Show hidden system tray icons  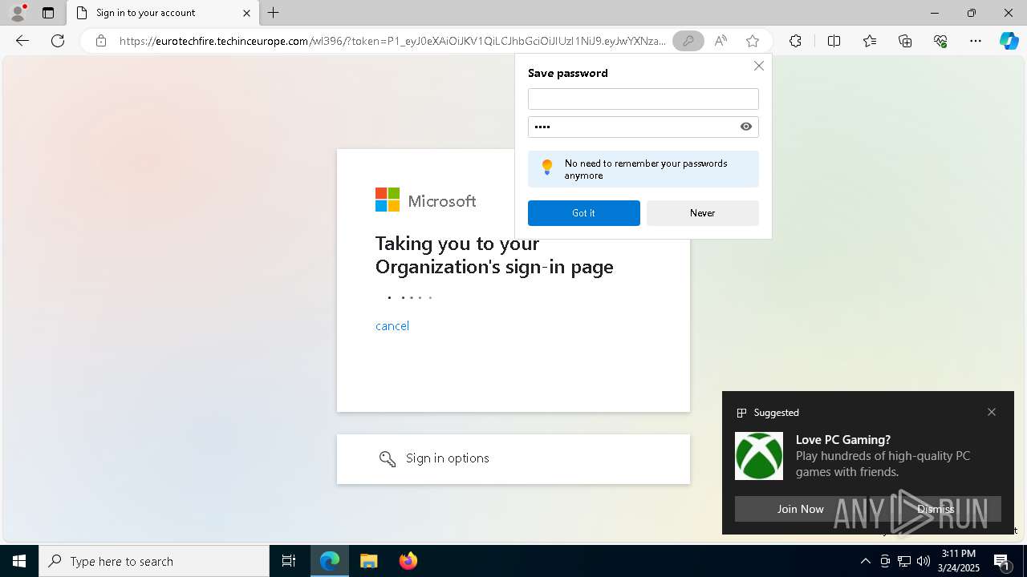click(x=865, y=561)
